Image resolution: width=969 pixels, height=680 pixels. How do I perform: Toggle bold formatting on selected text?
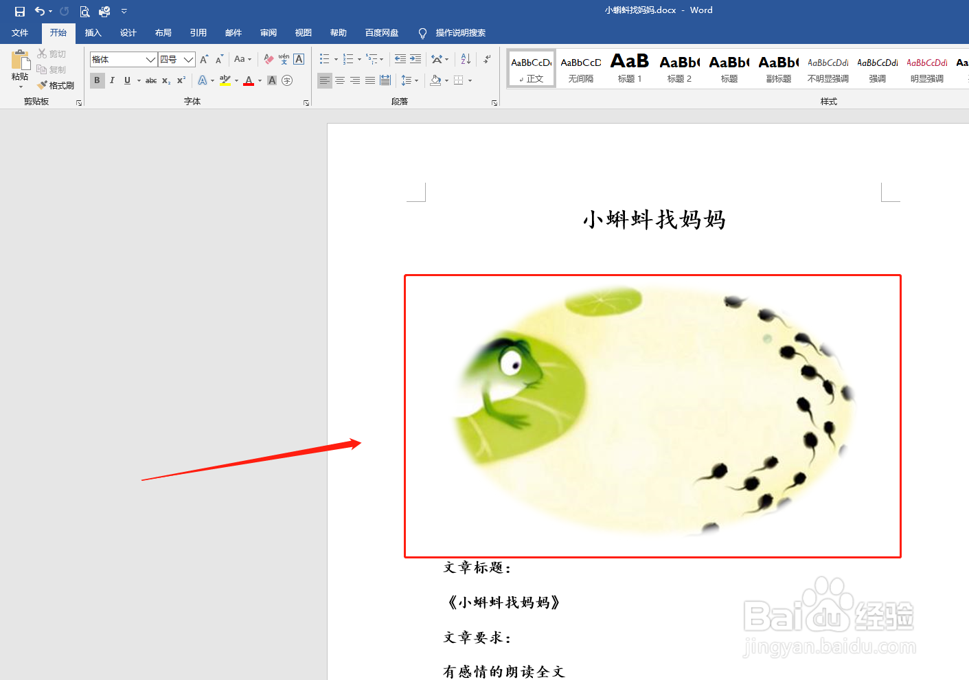pyautogui.click(x=97, y=80)
